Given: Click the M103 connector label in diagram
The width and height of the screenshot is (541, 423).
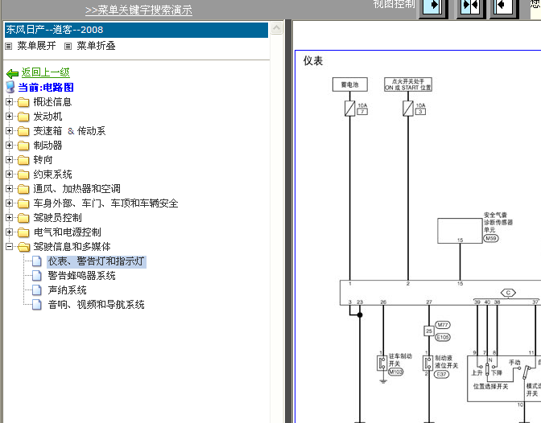Looking at the screenshot, I should (396, 372).
